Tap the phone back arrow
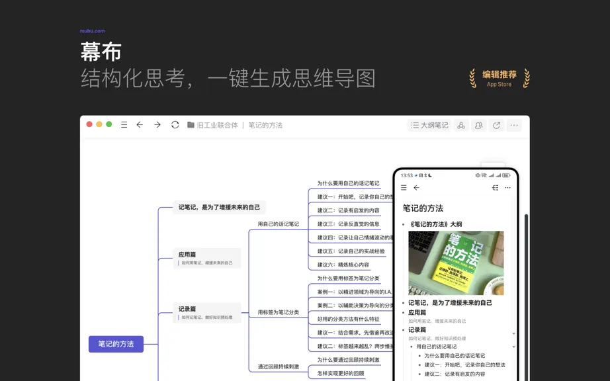 [x=417, y=188]
